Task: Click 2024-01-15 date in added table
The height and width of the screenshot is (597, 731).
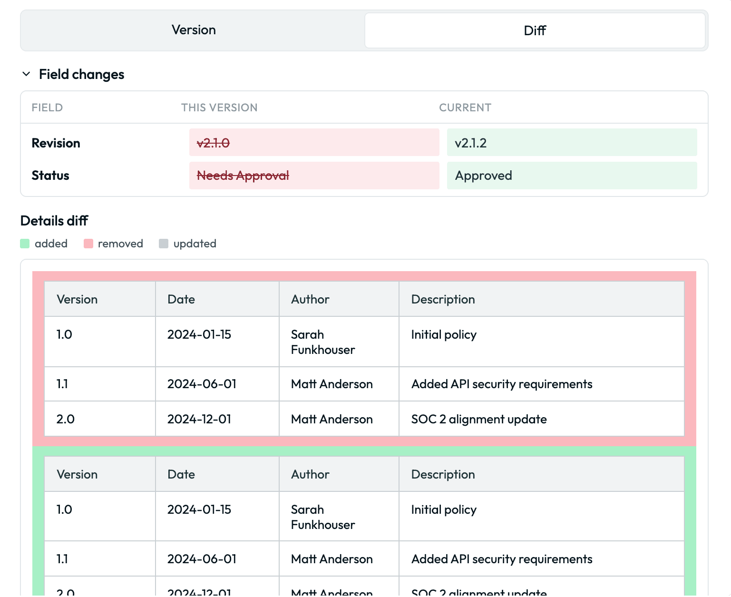Action: pos(199,509)
